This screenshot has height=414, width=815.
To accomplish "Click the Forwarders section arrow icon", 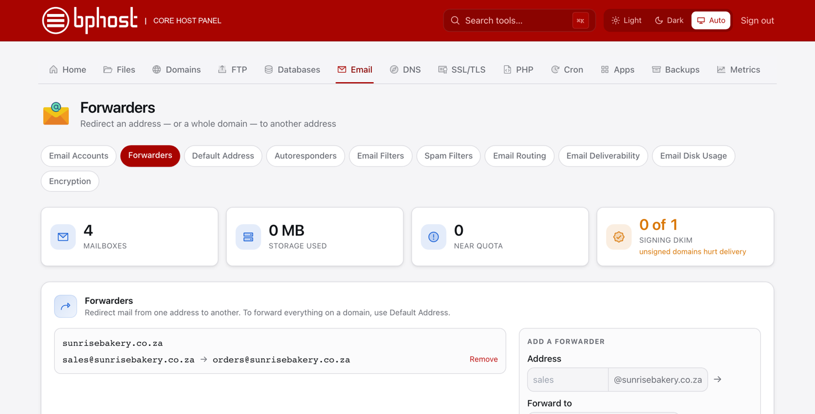I will 66,306.
